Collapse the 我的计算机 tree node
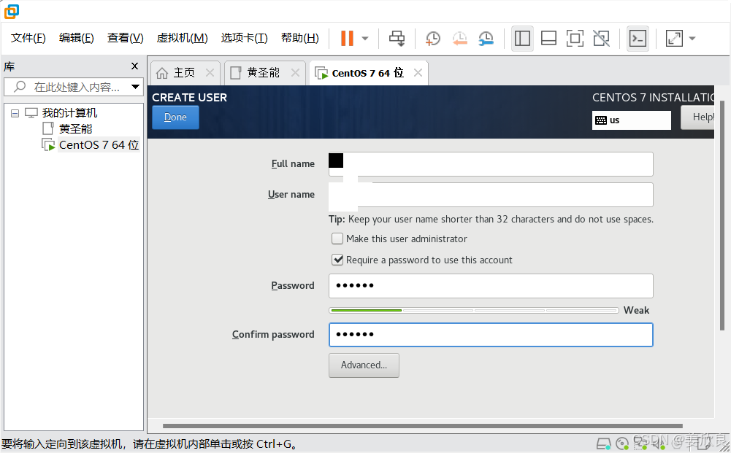Image resolution: width=731 pixels, height=453 pixels. [x=15, y=113]
